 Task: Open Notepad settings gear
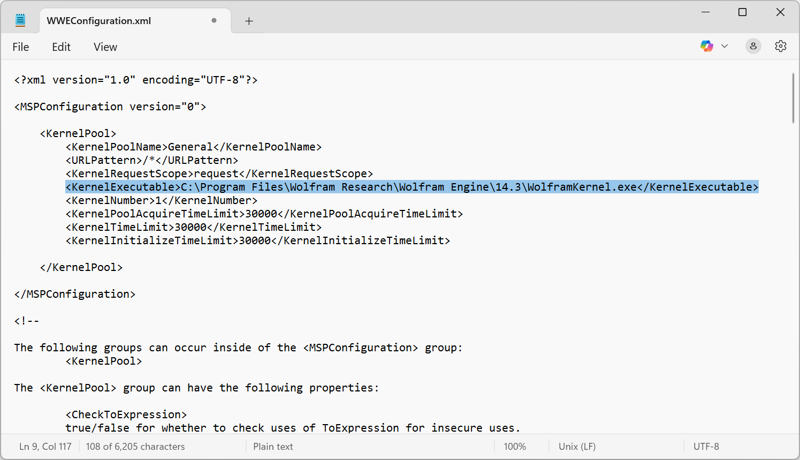pos(780,46)
